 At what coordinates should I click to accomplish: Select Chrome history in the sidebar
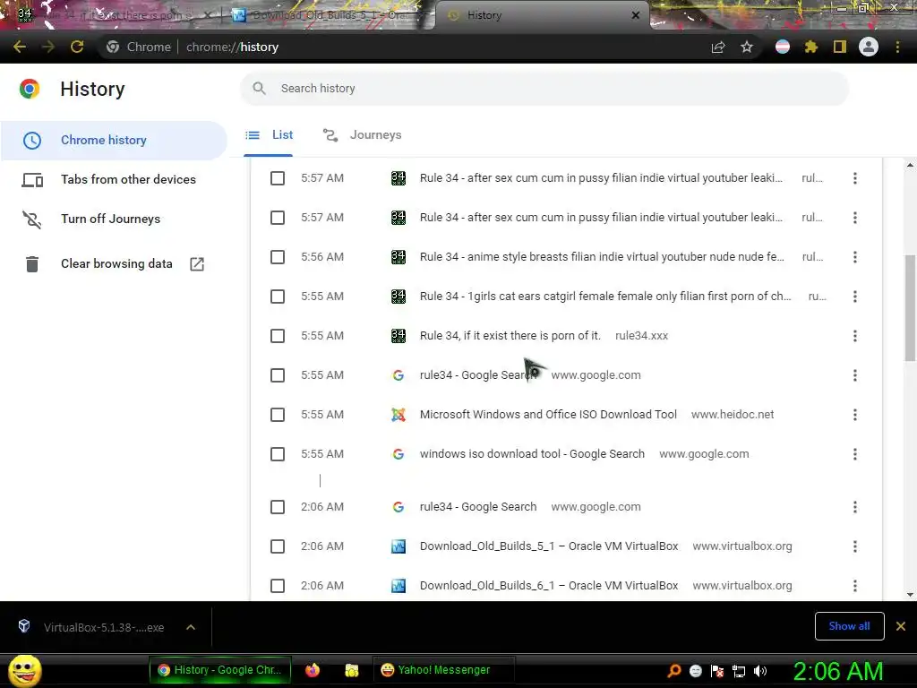(x=114, y=141)
